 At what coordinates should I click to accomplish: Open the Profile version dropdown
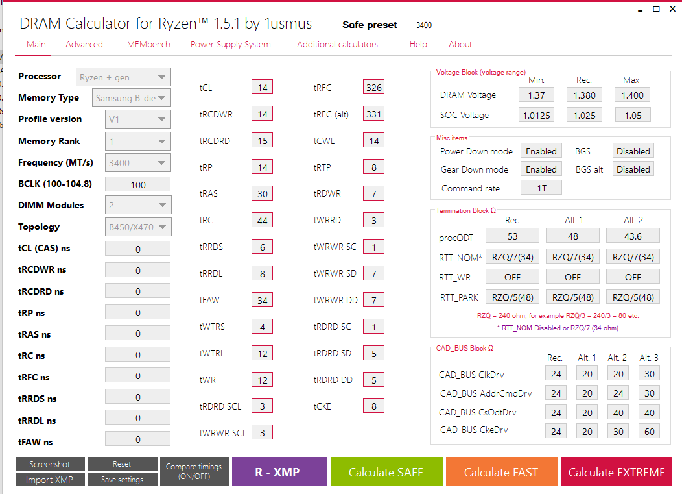pyautogui.click(x=138, y=119)
